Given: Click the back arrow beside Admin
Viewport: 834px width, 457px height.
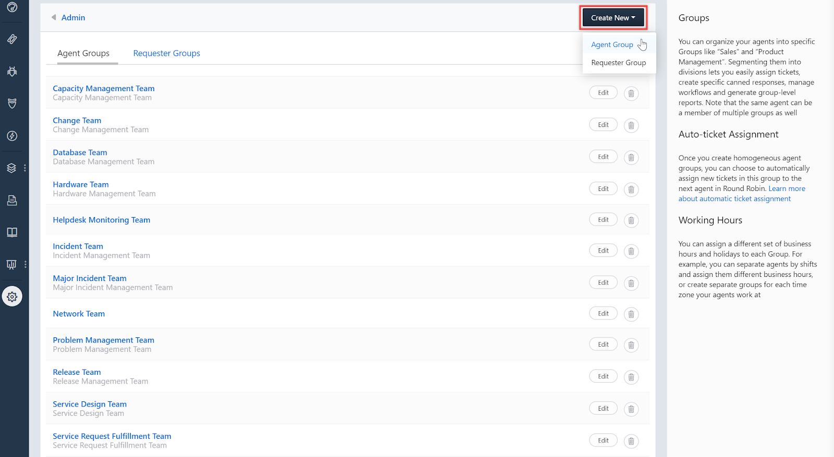Looking at the screenshot, I should point(54,17).
